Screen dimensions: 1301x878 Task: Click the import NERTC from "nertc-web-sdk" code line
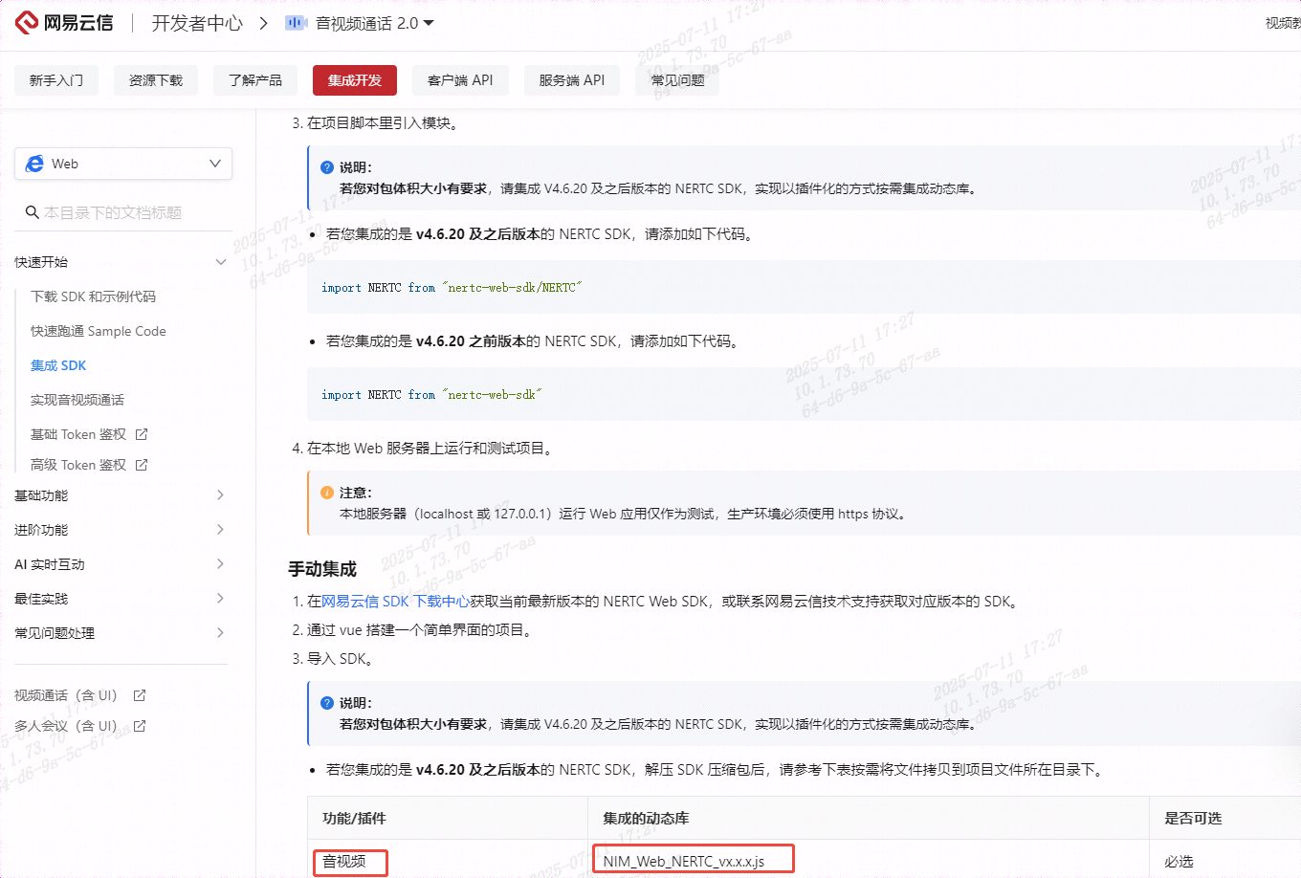431,395
